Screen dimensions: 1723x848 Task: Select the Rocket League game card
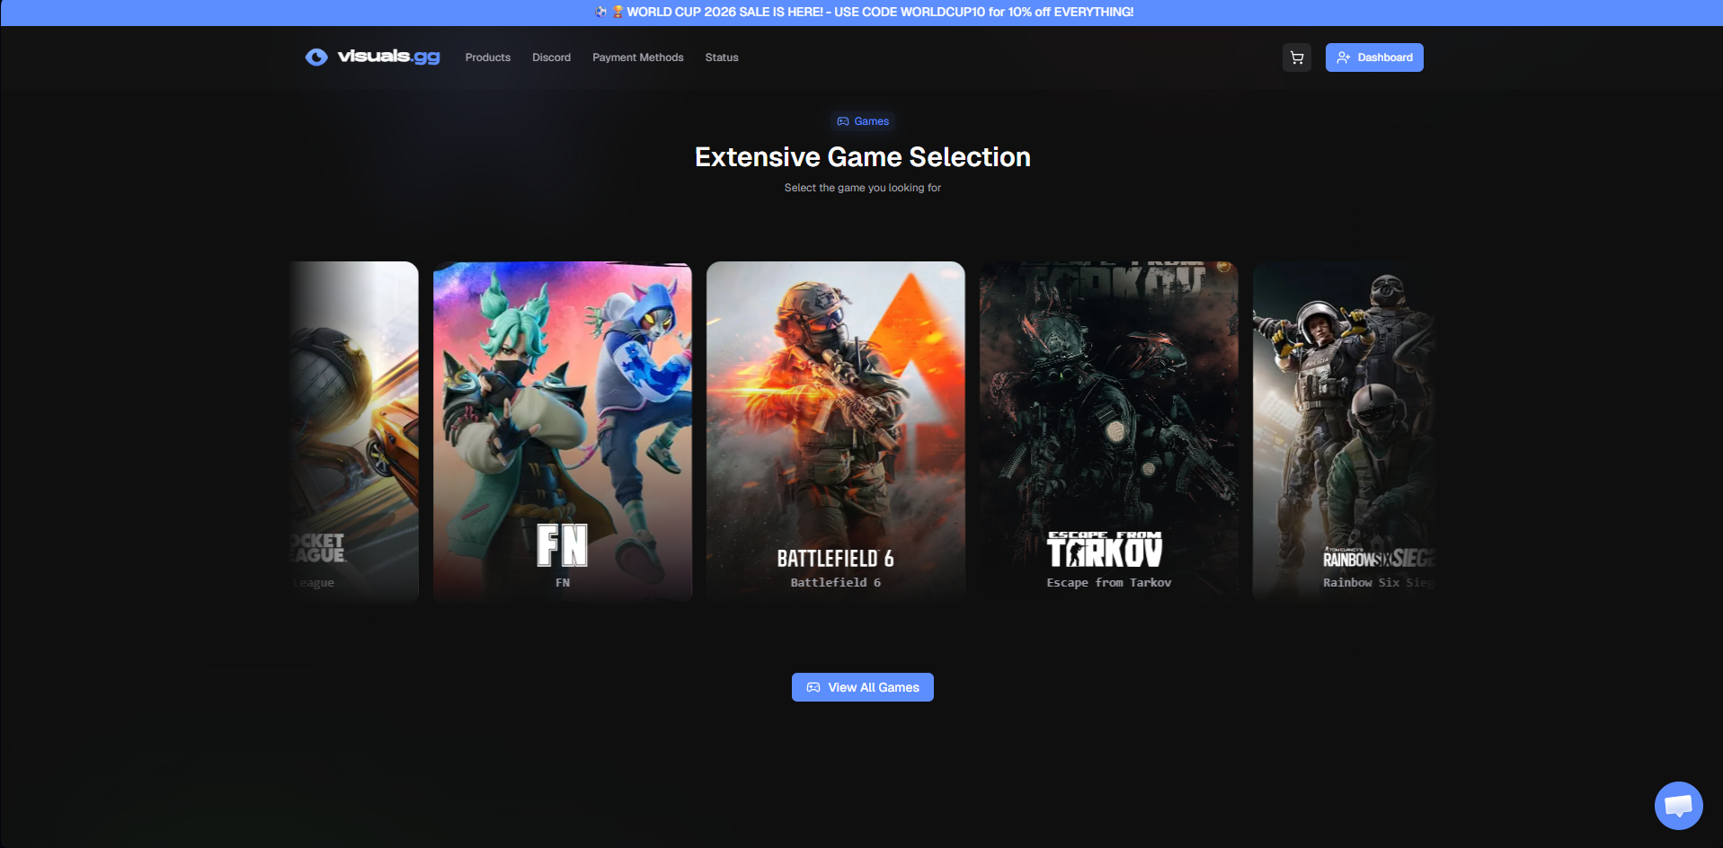pos(354,431)
